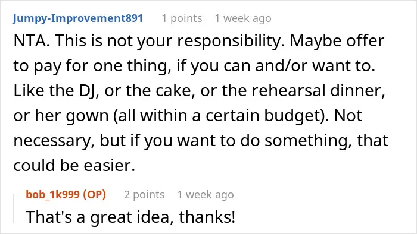This screenshot has height=234, width=417.
Task: Click the word "gown" in the comment
Action: coord(87,117)
